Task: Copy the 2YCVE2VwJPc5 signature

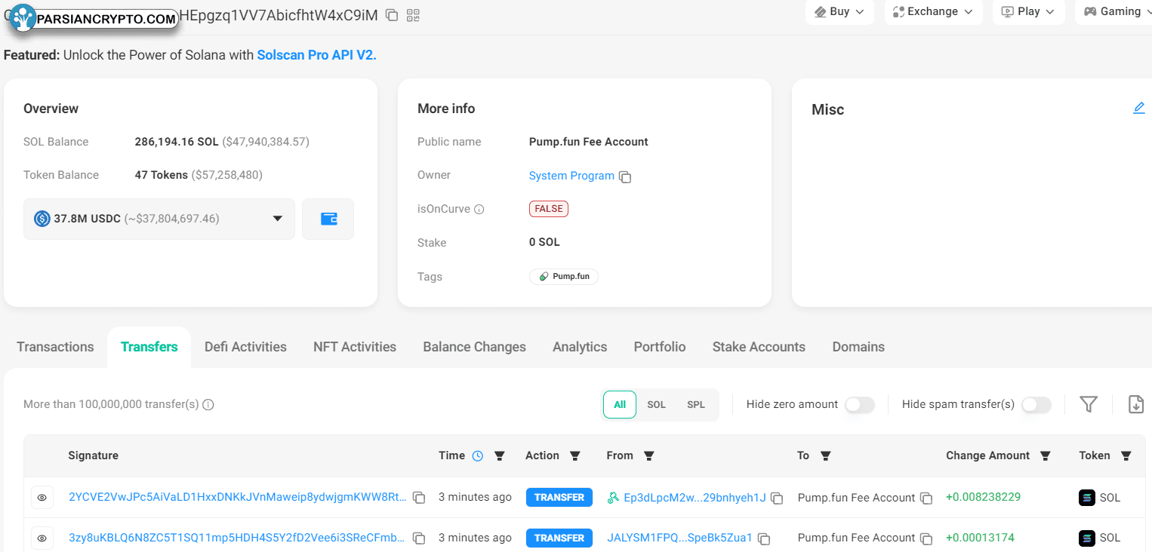Action: (x=419, y=498)
